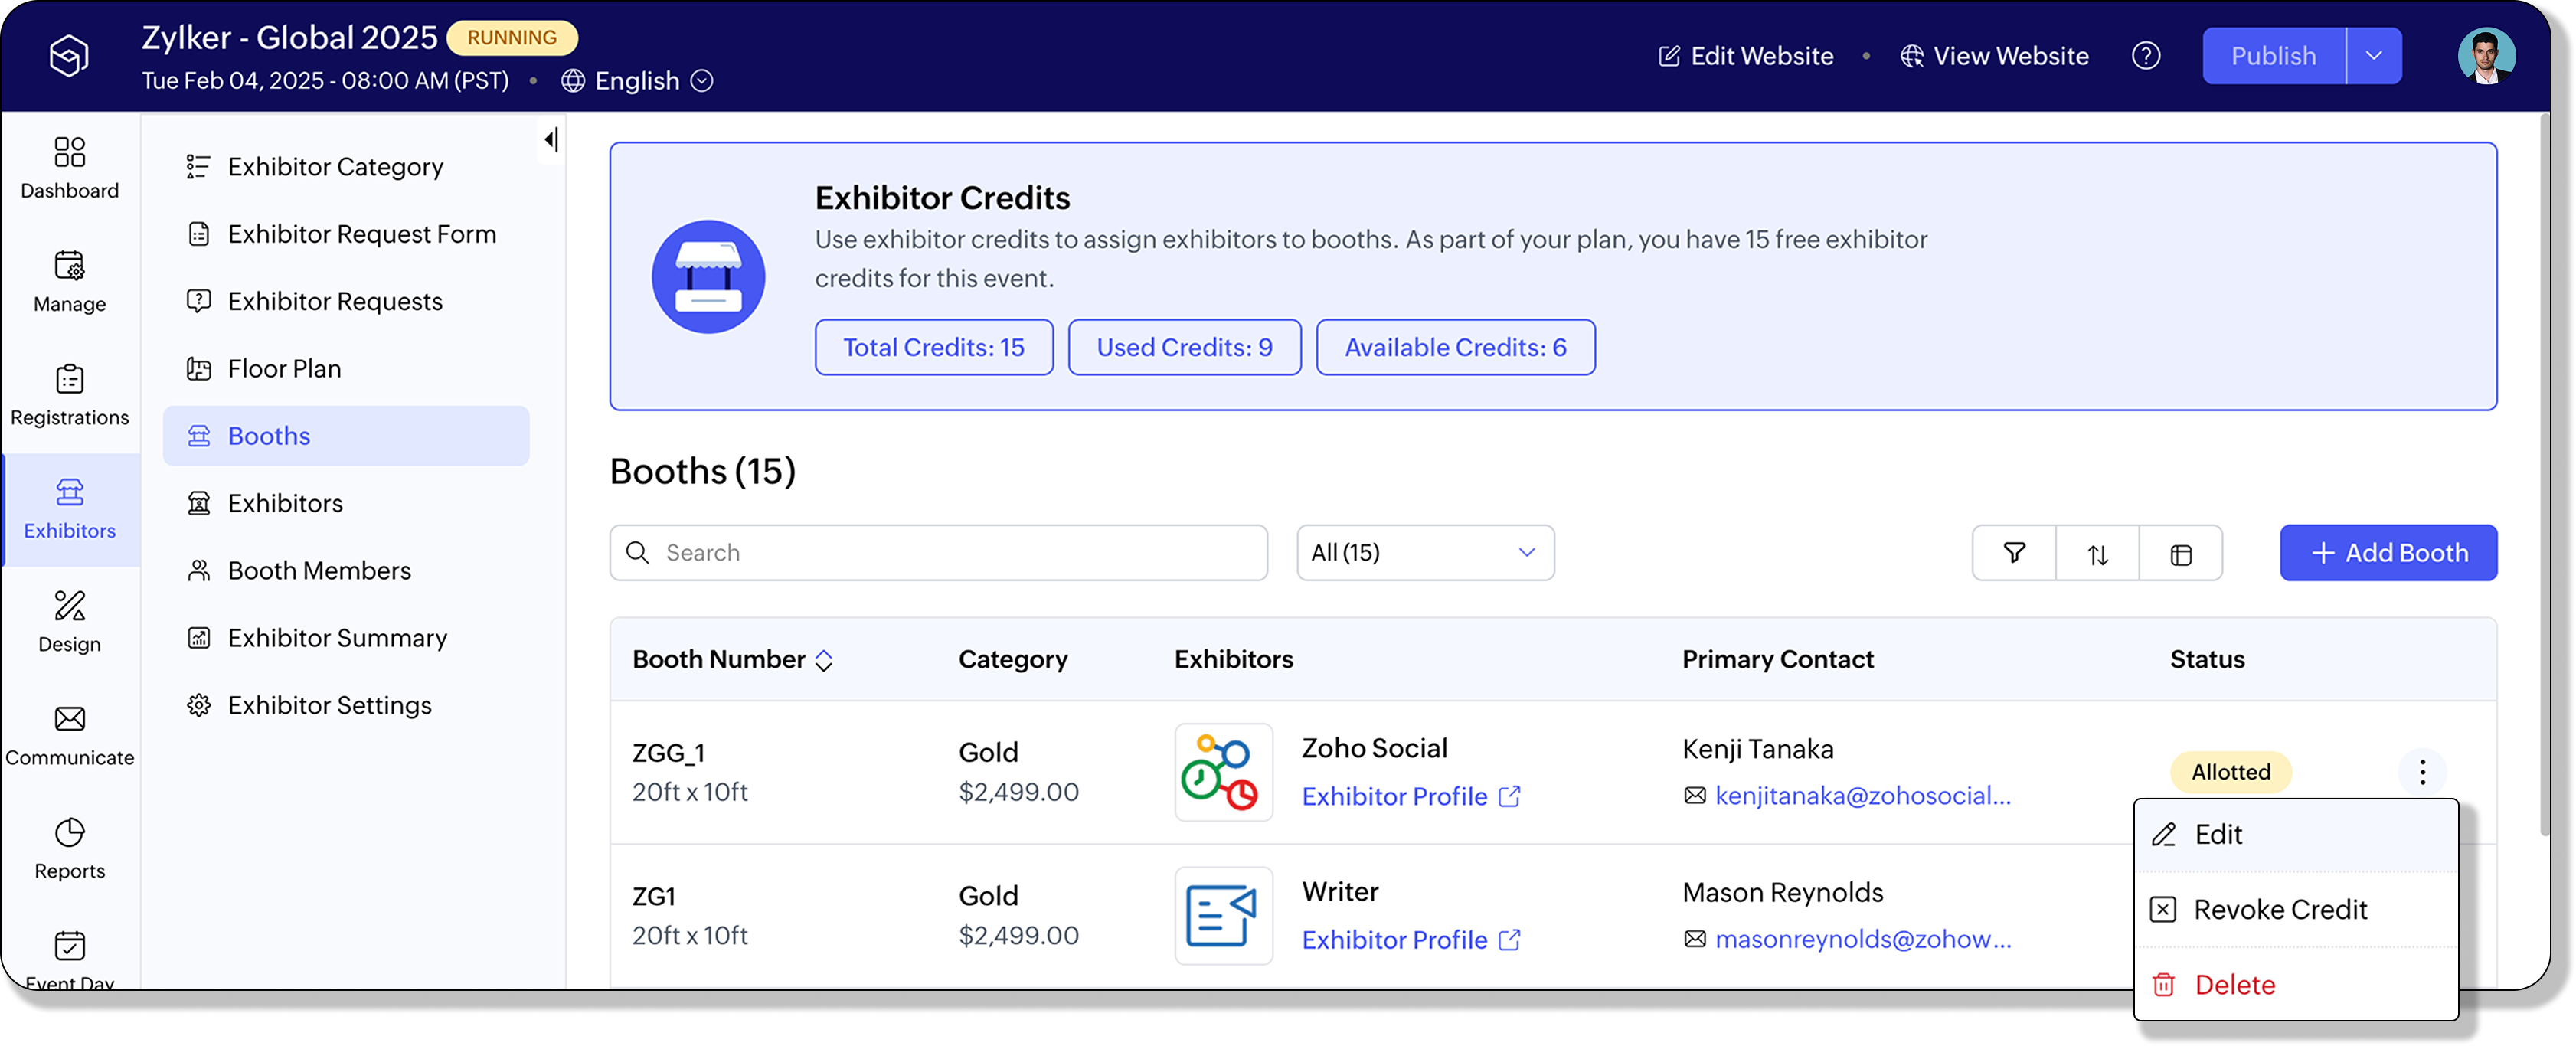Click the sort arrows icon
This screenshot has width=2576, height=1046.
pyautogui.click(x=2097, y=553)
